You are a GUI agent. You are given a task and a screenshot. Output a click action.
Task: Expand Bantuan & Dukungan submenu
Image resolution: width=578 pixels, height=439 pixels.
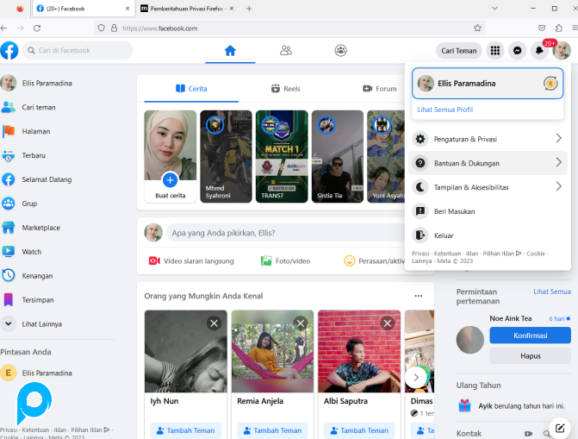[487, 163]
